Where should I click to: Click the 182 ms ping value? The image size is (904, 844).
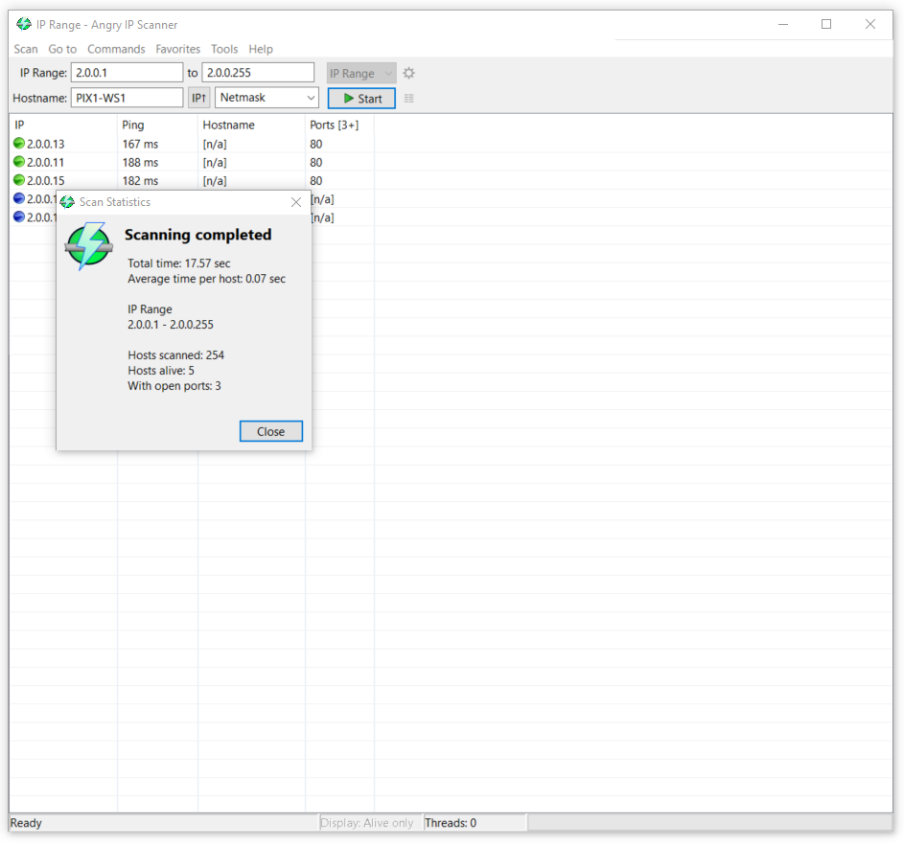(140, 181)
